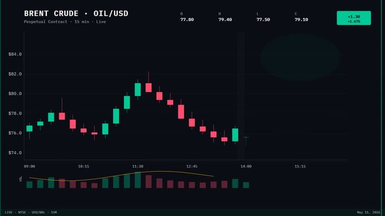Click the $84.0 price axis label
This screenshot has height=216, width=385.
coord(15,54)
